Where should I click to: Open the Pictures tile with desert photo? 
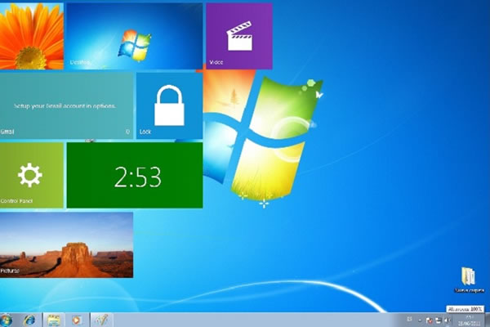coord(67,245)
